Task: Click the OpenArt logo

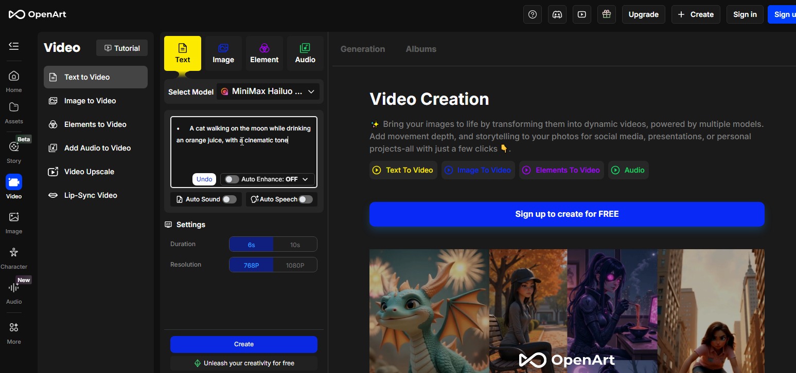Action: point(38,14)
